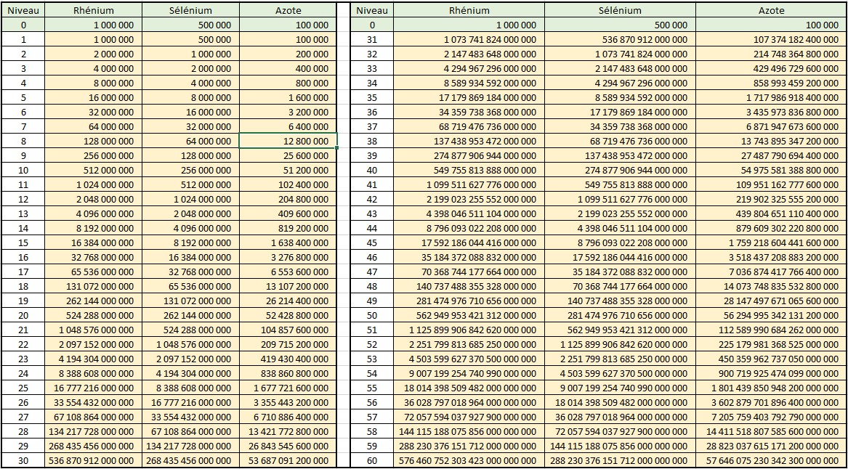Click the Azote header above Niveau 31–60
The height and width of the screenshot is (469, 848).
point(771,11)
